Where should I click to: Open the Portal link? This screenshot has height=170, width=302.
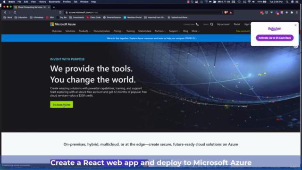coord(237,24)
